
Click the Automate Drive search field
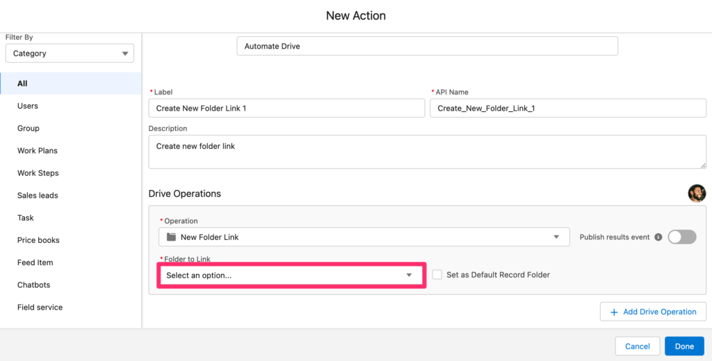click(x=428, y=47)
